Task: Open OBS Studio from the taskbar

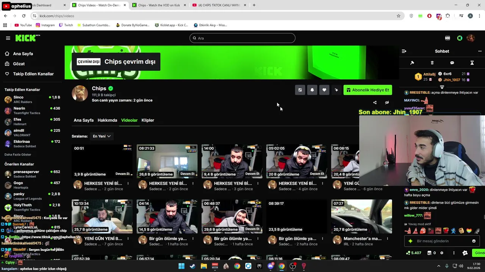Action: [293, 266]
